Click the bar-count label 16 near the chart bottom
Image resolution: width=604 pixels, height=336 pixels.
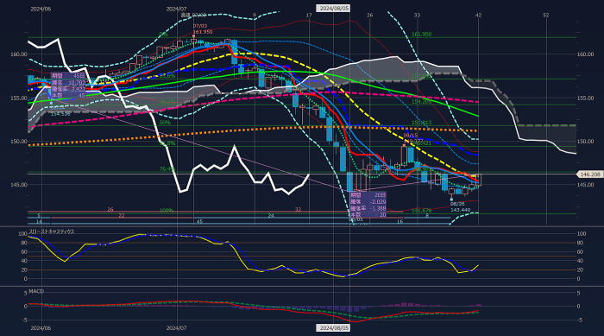pyautogui.click(x=400, y=222)
